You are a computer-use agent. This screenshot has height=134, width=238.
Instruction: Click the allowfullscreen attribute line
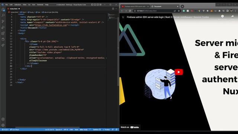click(38, 60)
